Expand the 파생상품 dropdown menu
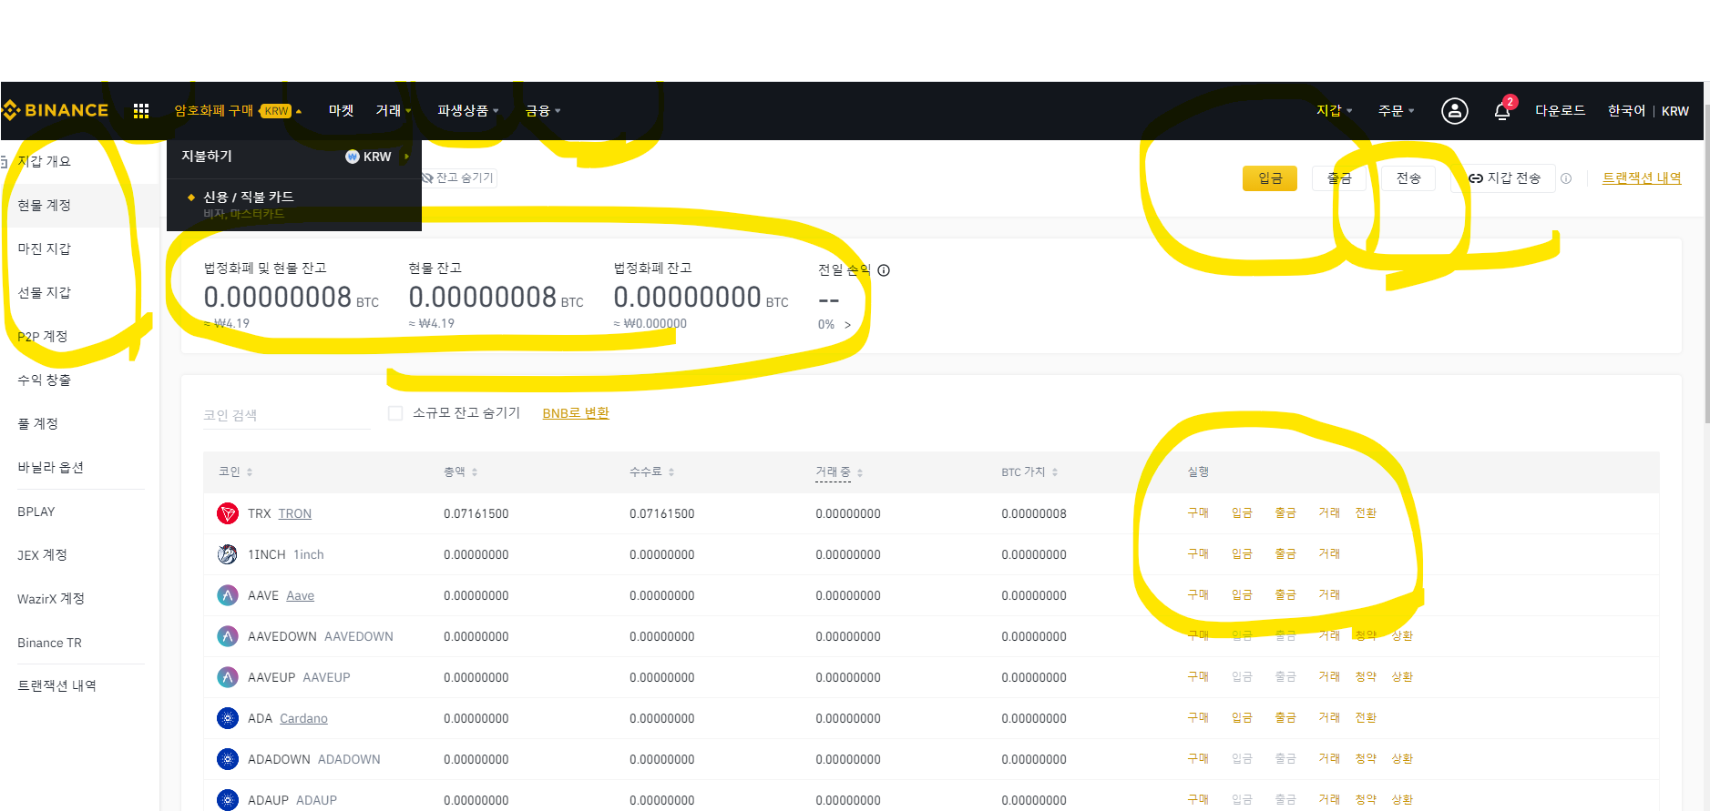This screenshot has height=811, width=1710. [468, 111]
